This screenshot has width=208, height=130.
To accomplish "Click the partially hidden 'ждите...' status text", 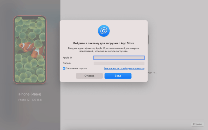I will click(153, 72).
